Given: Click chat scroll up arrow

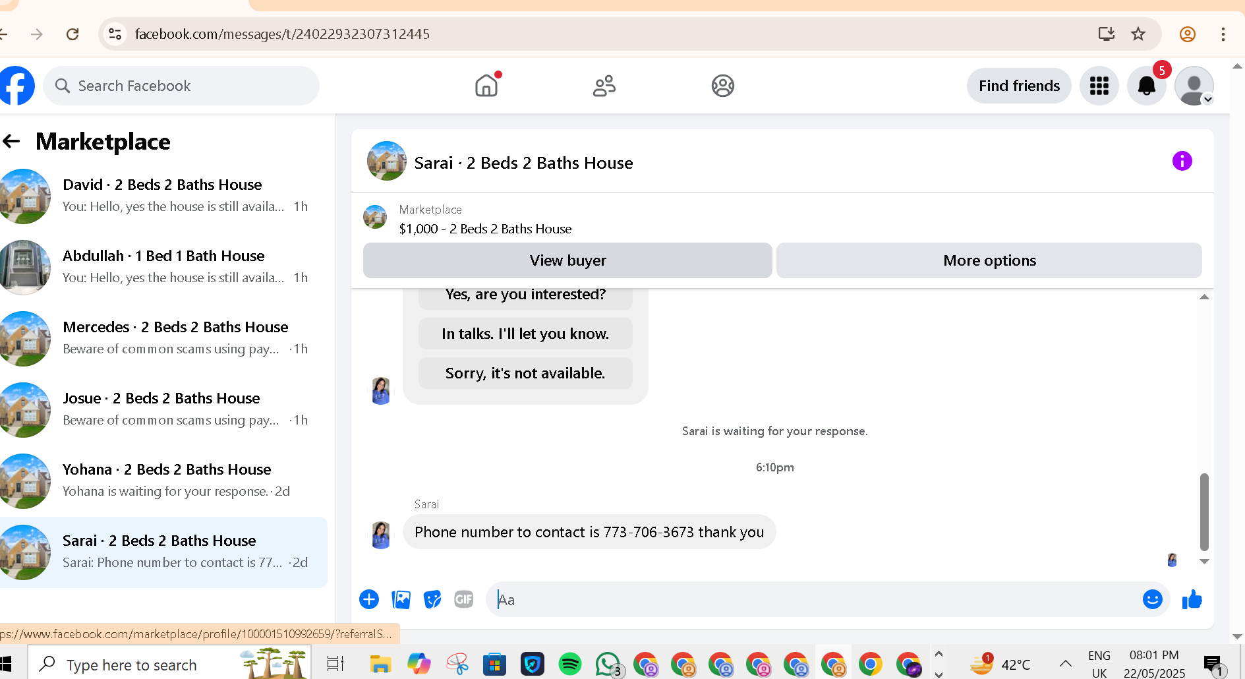Looking at the screenshot, I should point(1204,297).
